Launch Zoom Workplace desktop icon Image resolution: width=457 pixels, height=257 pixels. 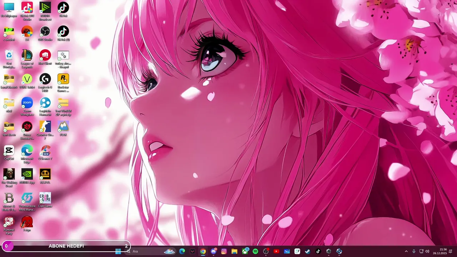click(x=27, y=107)
